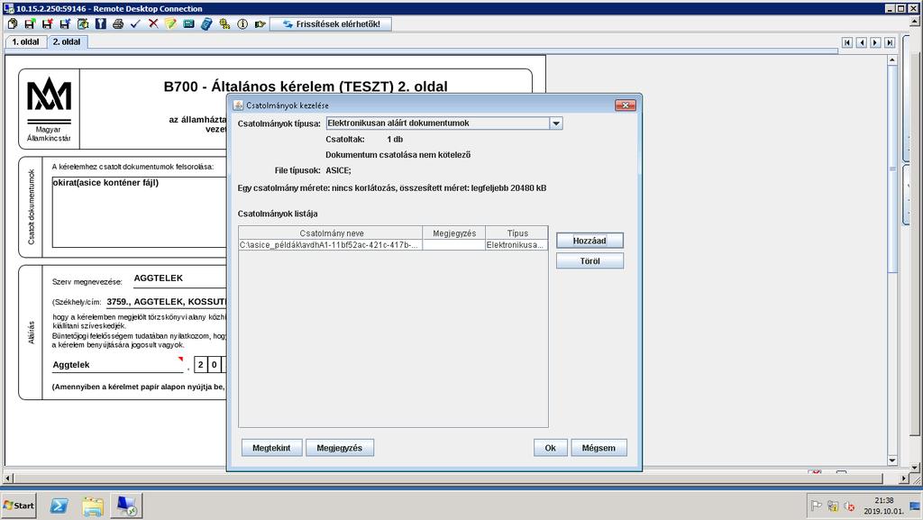Click the Frissítések elérhetők! update button

[331, 24]
